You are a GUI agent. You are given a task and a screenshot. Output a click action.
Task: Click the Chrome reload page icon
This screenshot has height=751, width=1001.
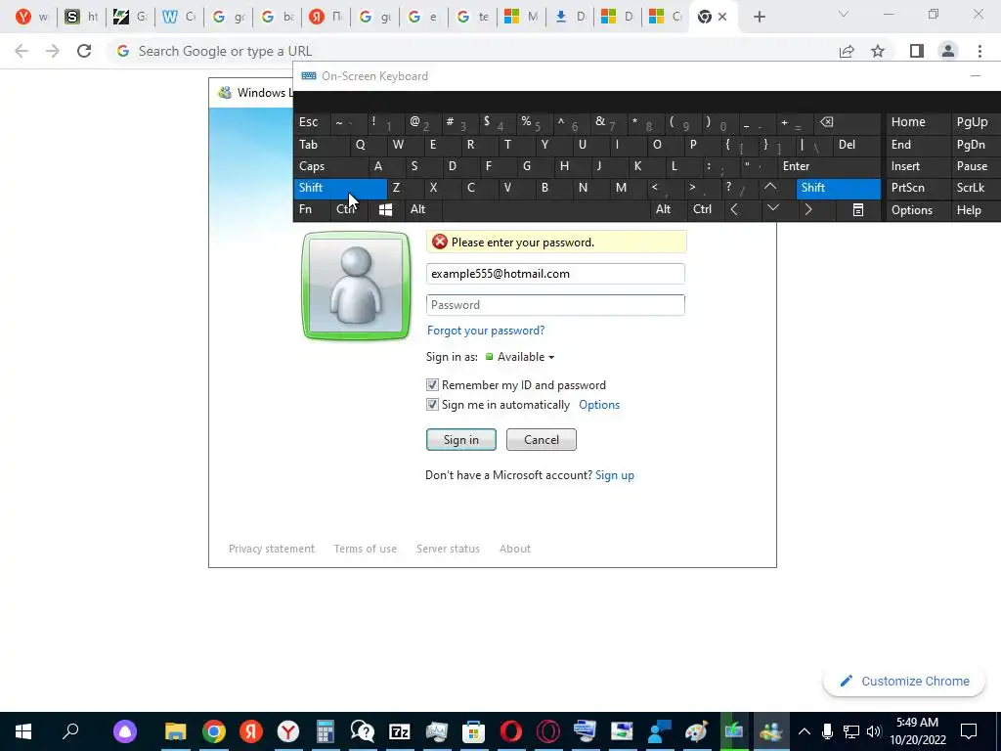84,51
